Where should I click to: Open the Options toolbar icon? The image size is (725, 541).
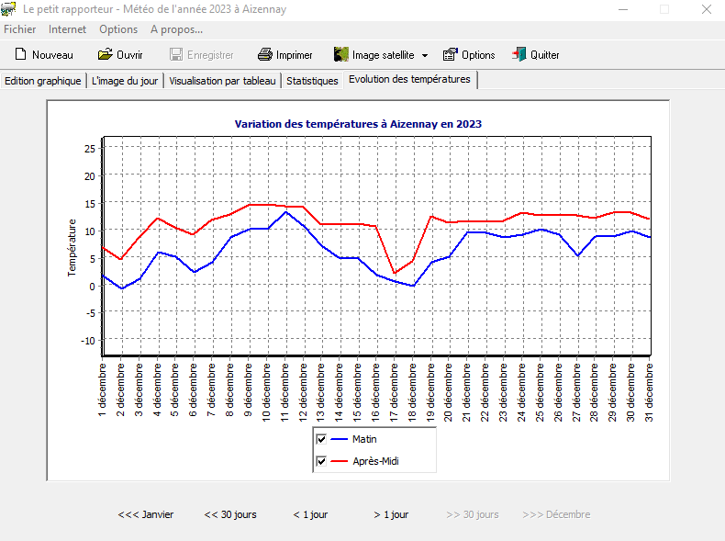click(450, 55)
